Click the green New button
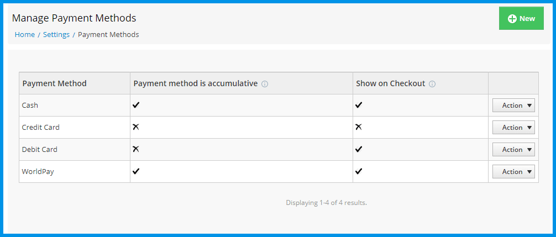 (x=521, y=18)
